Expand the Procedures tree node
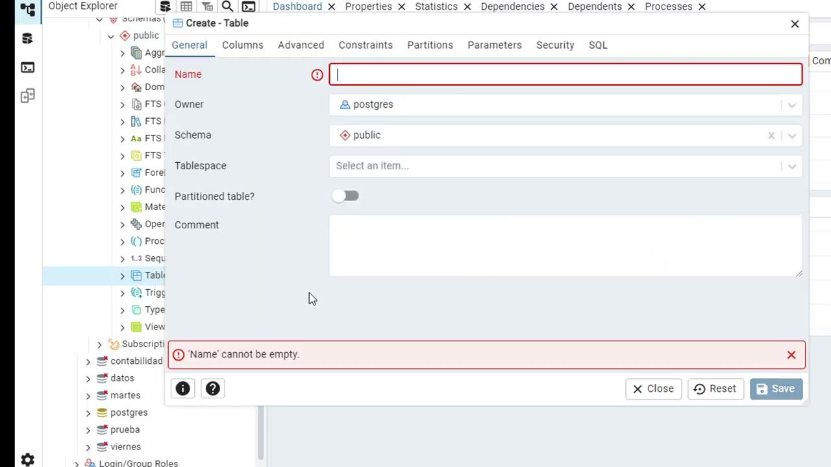Screen dimensions: 831x467 point(123,241)
